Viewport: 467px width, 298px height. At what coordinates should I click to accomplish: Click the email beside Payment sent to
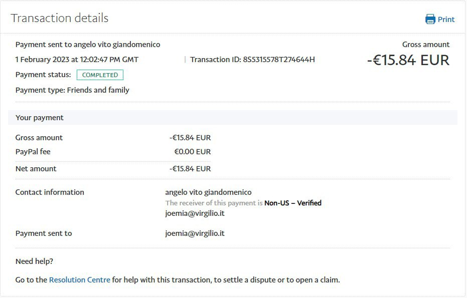click(195, 233)
